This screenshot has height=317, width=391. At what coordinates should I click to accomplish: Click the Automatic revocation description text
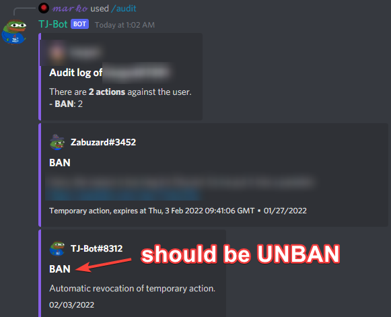click(132, 288)
